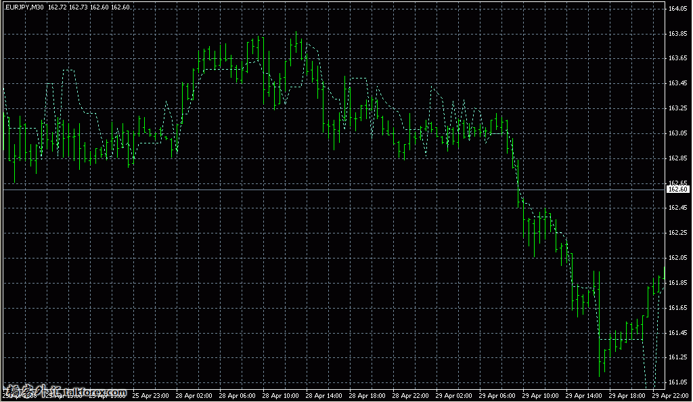
Task: Click the 29 Apr 10:00 time label
Action: [x=541, y=396]
